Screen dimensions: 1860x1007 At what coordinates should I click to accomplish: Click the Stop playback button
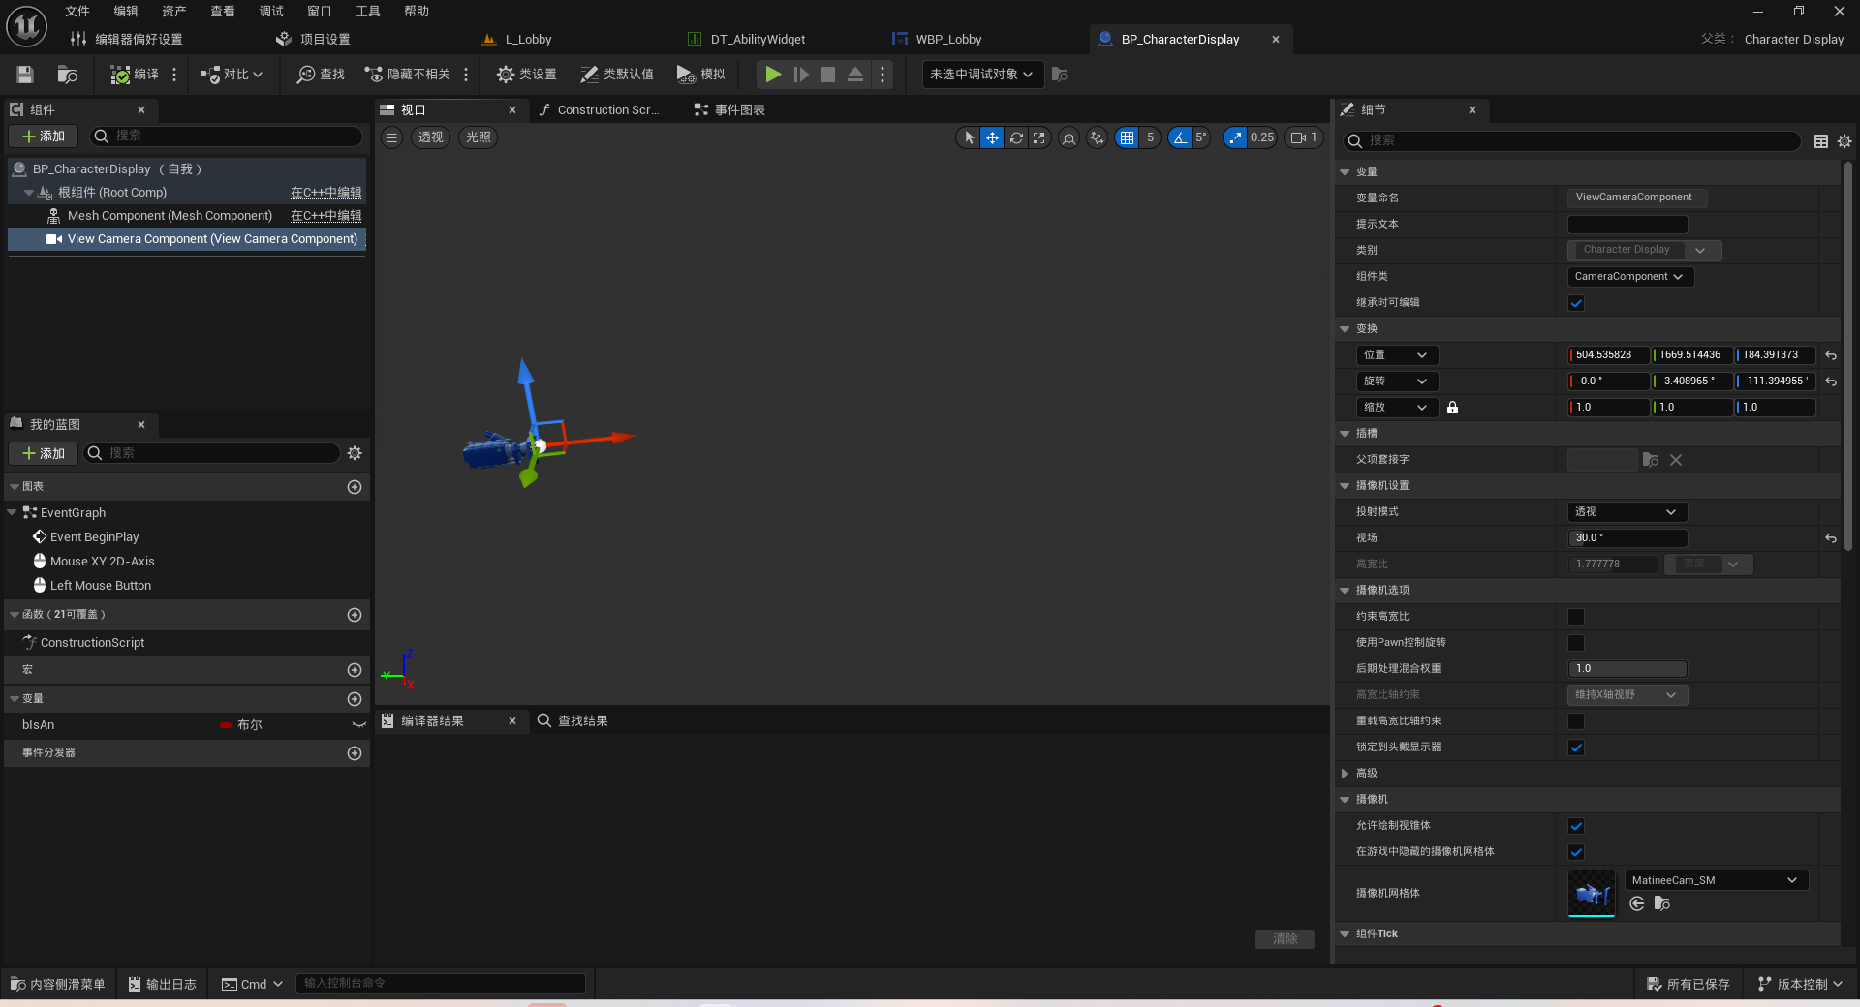coord(828,75)
